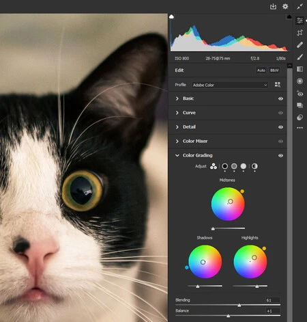Viewport: 307px width, 322px height.
Task: Select the Adjustment Brush tool
Action: [299, 57]
